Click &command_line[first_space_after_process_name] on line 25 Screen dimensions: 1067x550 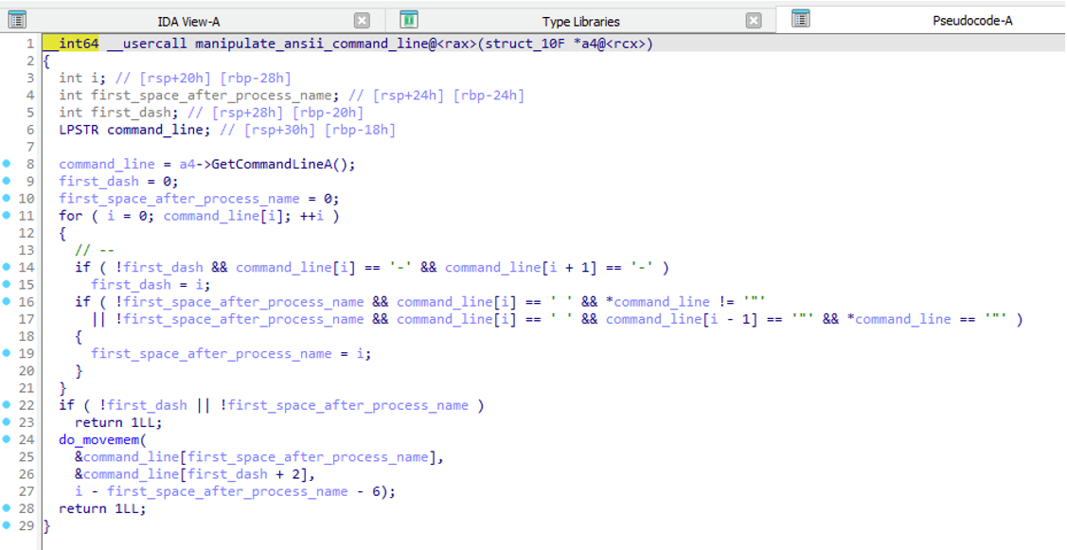pyautogui.click(x=256, y=456)
